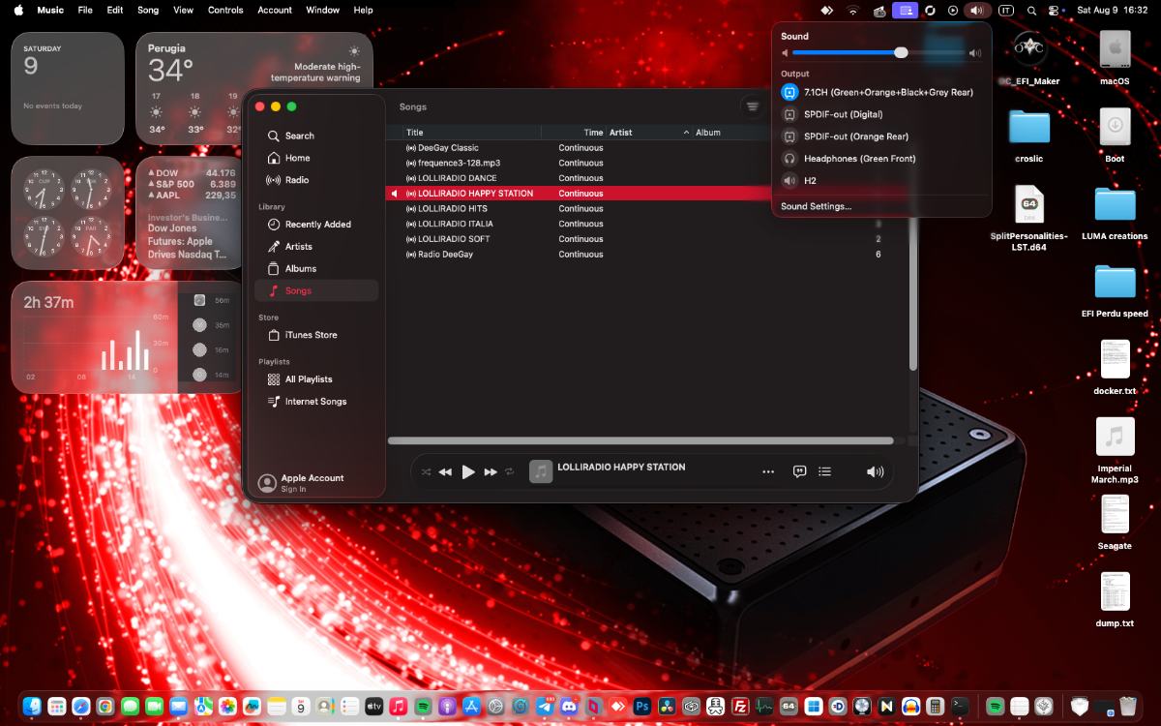The width and height of the screenshot is (1161, 726).
Task: Open Sound Settings link
Action: pyautogui.click(x=817, y=206)
